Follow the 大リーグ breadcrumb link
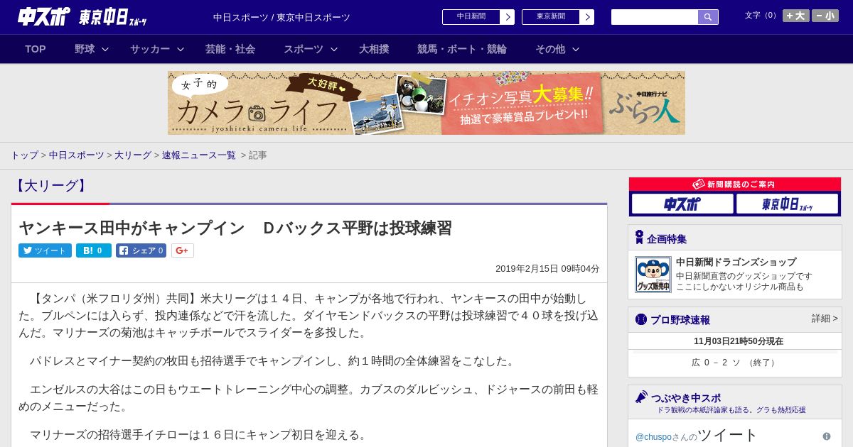Screen dimensions: 853x447 (x=133, y=155)
